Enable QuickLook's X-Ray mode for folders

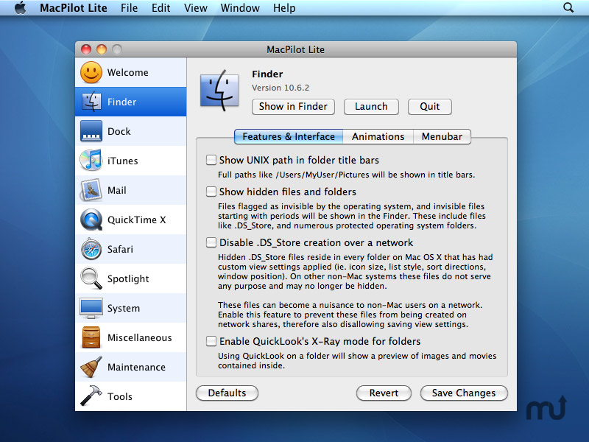pyautogui.click(x=211, y=341)
